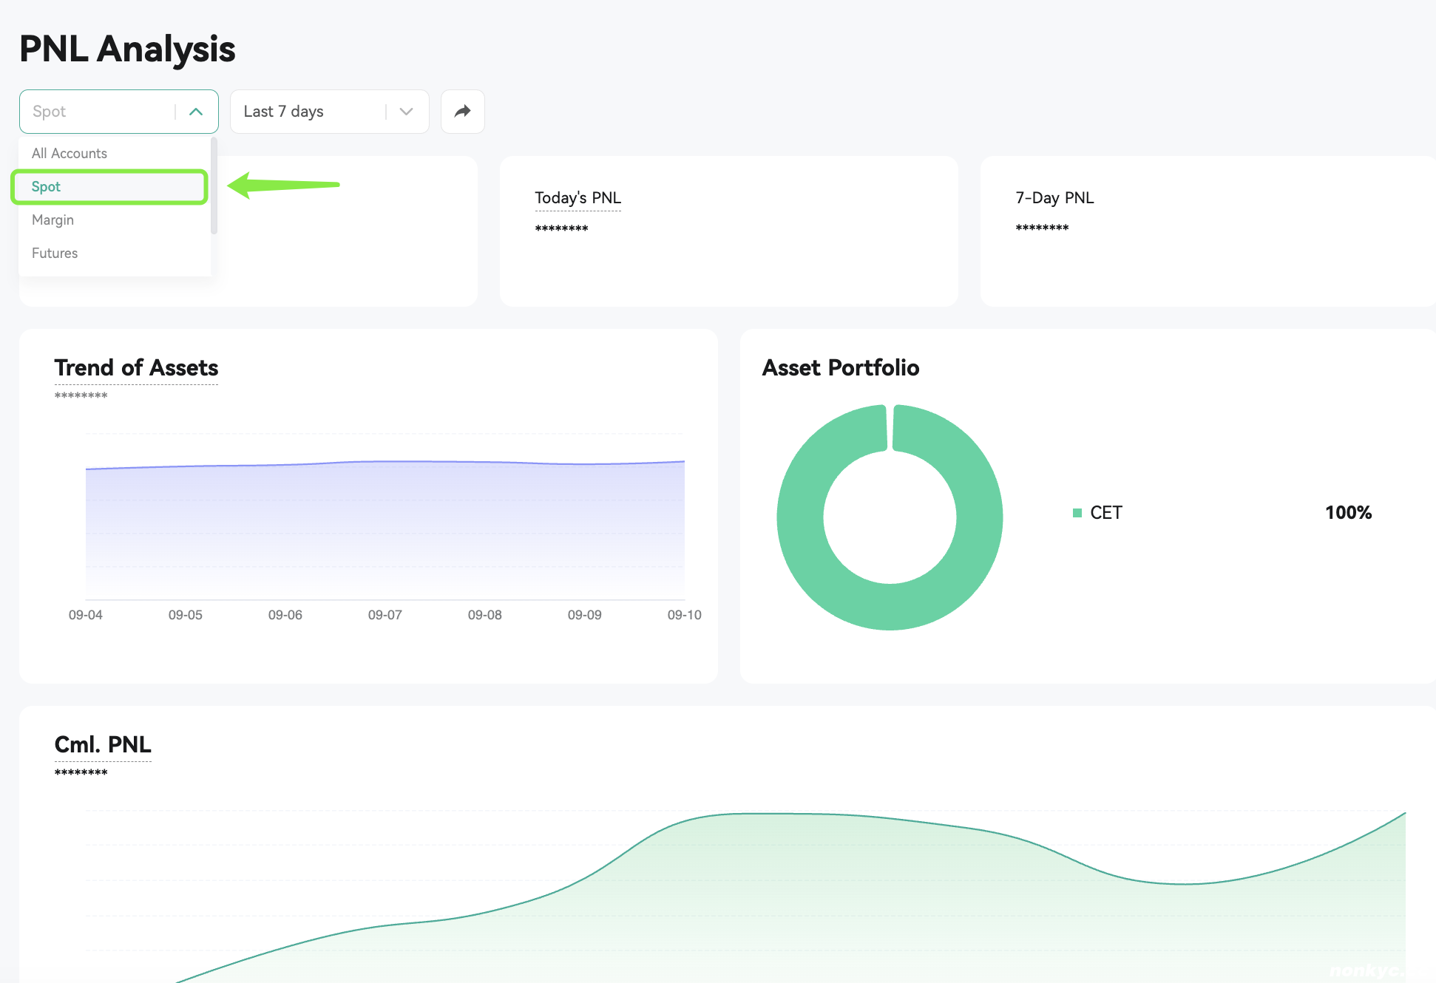1436x983 pixels.
Task: Collapse the Spot account dropdown chevron
Action: (196, 112)
